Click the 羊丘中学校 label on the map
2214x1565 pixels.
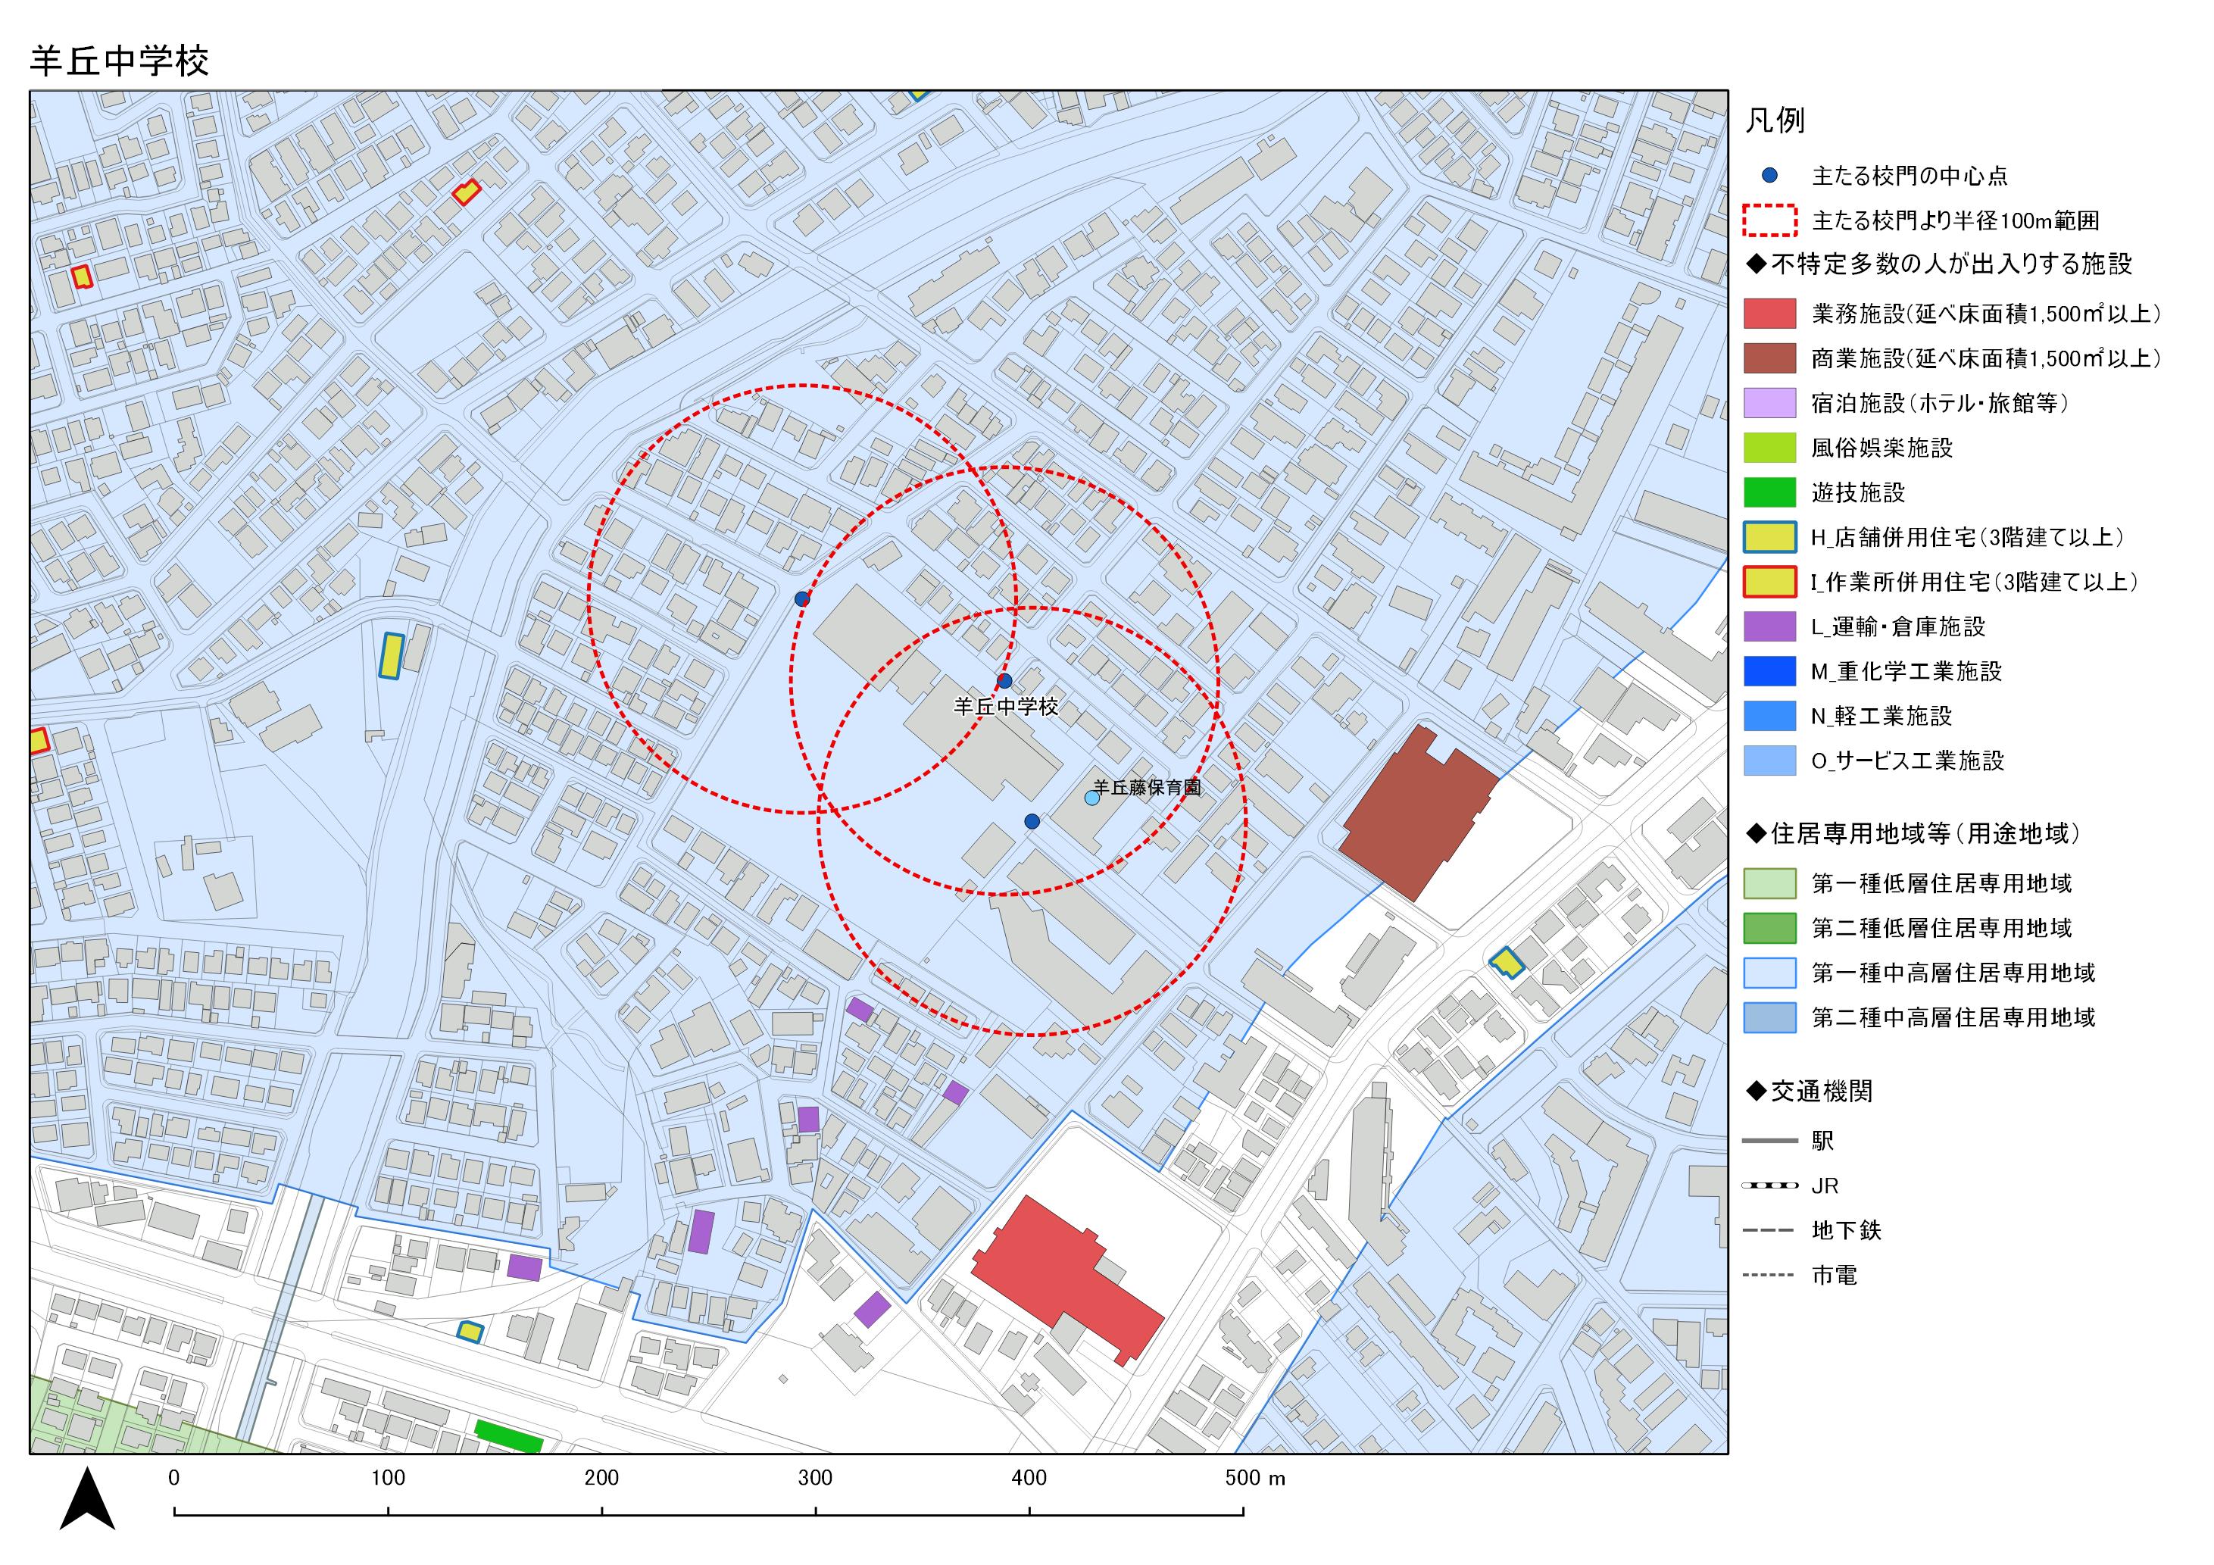(1006, 707)
